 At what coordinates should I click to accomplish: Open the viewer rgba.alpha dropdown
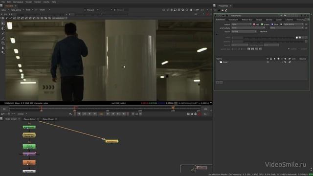[17, 10]
